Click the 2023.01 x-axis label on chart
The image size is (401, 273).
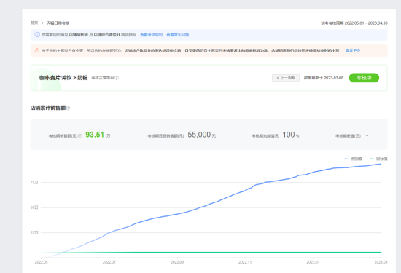pyautogui.click(x=313, y=262)
